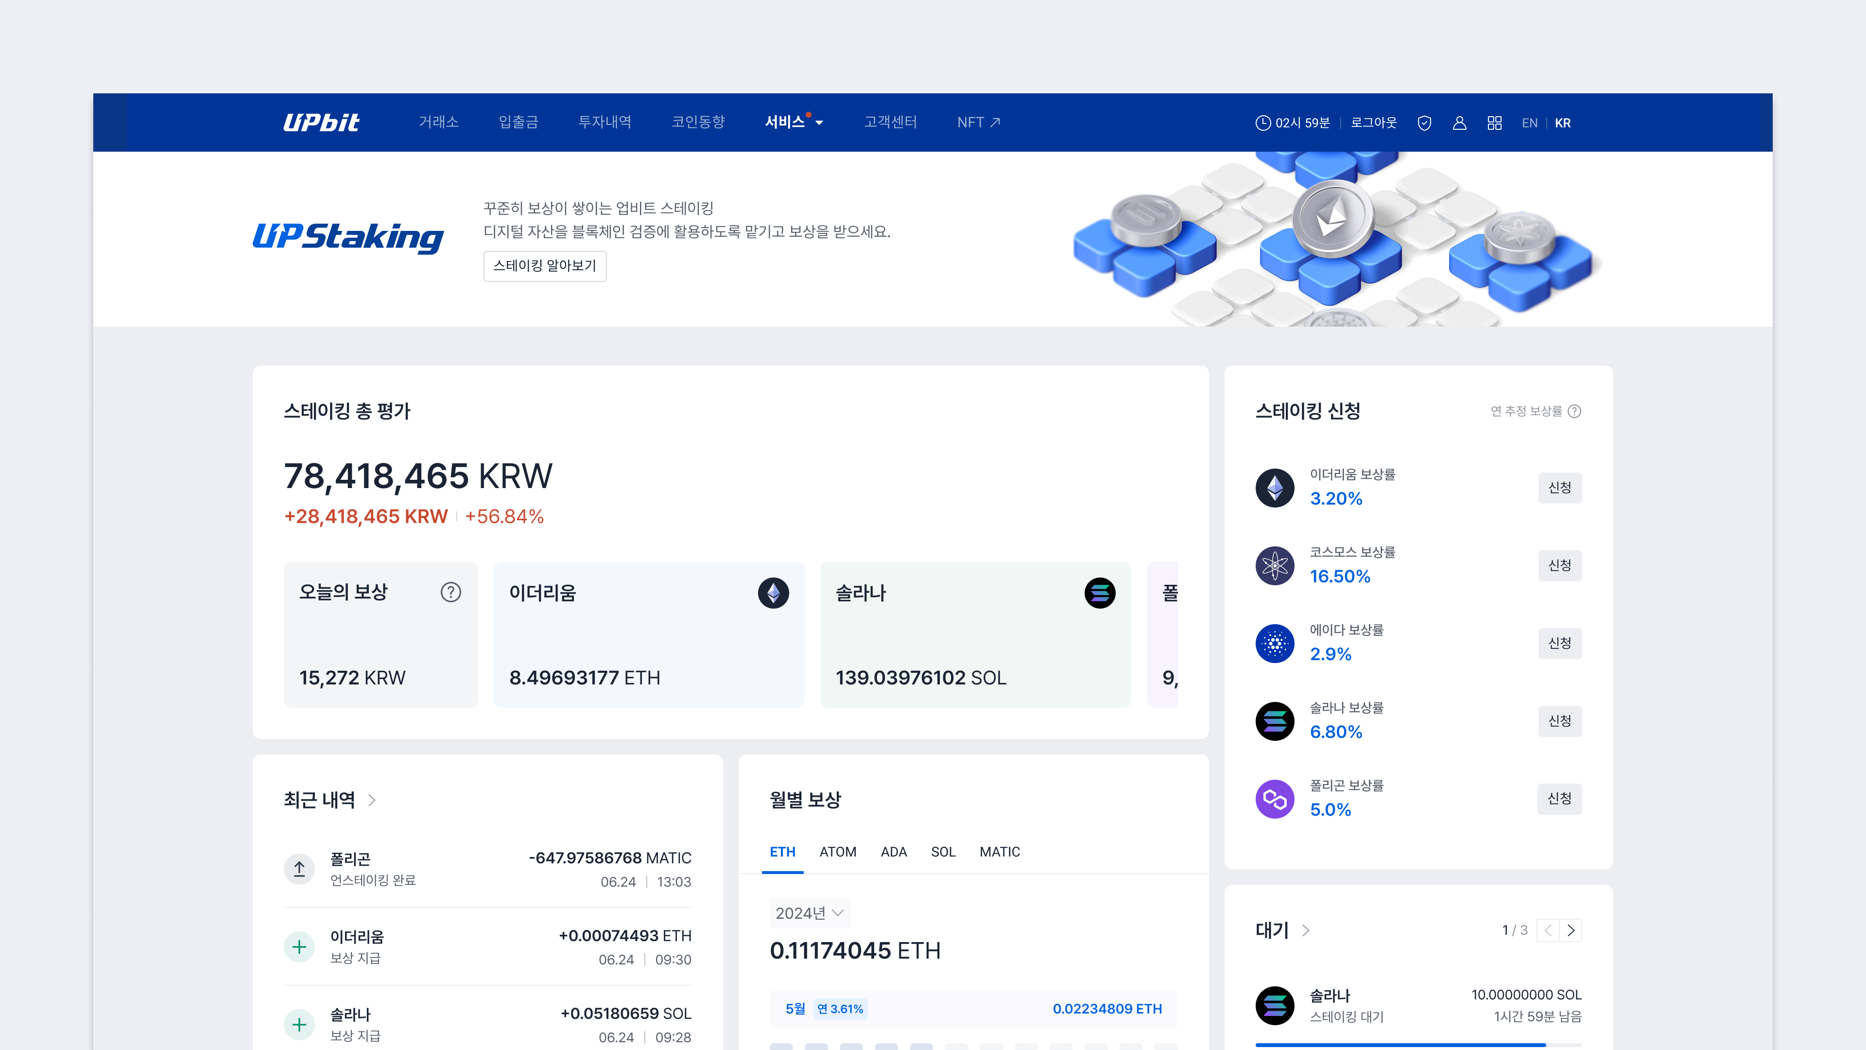This screenshot has width=1866, height=1050.
Task: Select the ATOM monthly reward tab
Action: pos(838,852)
